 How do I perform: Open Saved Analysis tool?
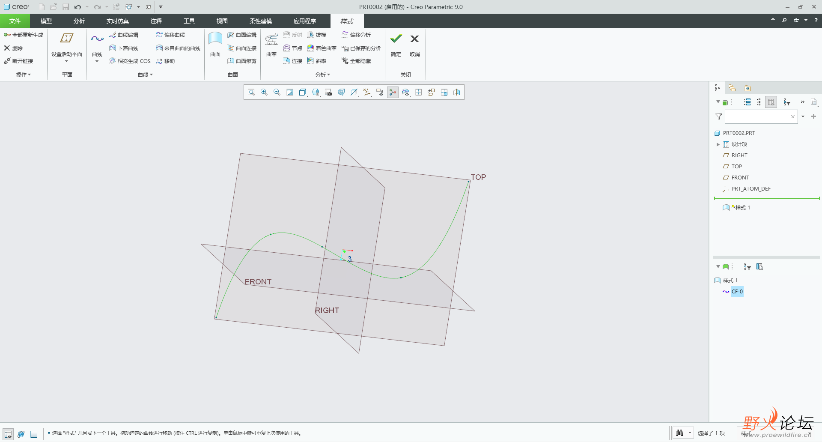(361, 48)
